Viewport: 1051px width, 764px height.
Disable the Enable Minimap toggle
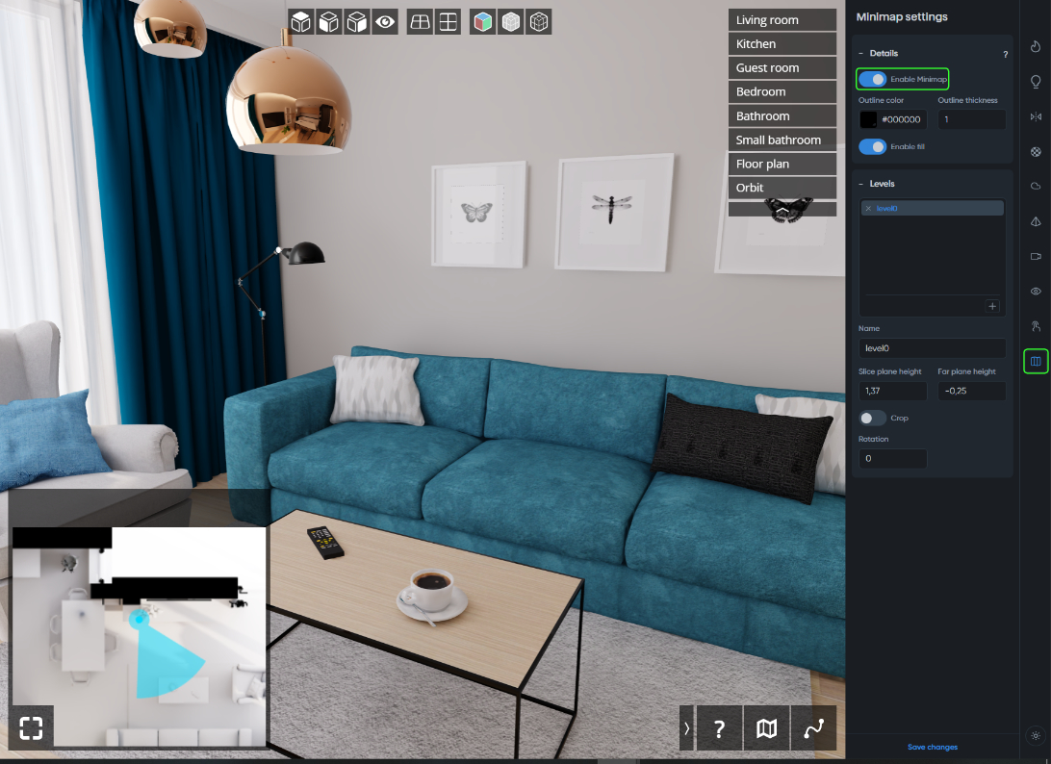[873, 79]
